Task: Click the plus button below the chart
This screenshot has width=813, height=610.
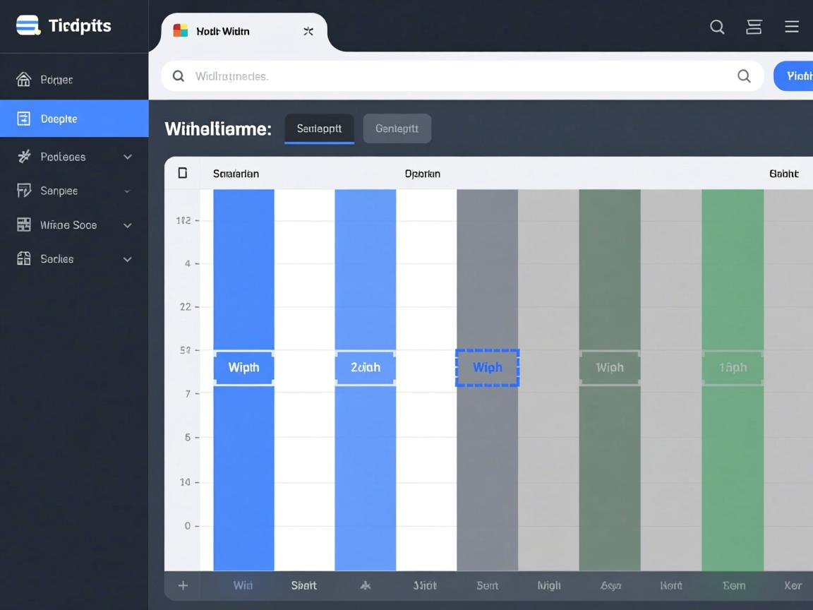Action: [x=183, y=585]
